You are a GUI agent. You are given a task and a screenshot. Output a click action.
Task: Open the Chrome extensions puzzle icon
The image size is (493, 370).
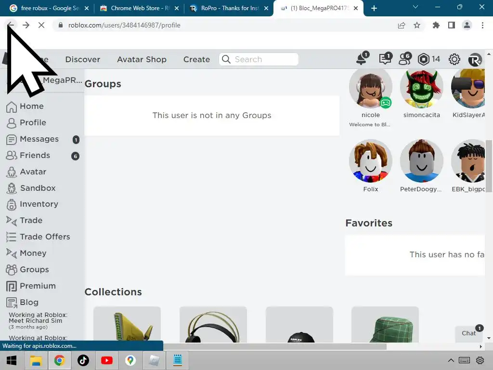point(436,25)
